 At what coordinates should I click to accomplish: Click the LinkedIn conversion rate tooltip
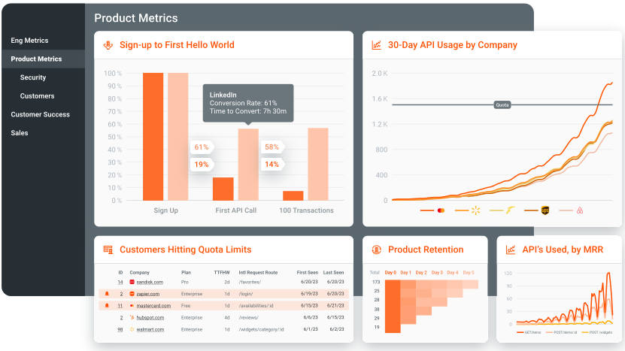point(248,103)
